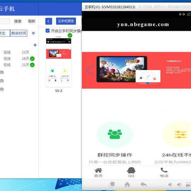Click the 28天 remaining time value
Image resolution: width=191 pixels, height=191 pixels.
tap(25, 58)
